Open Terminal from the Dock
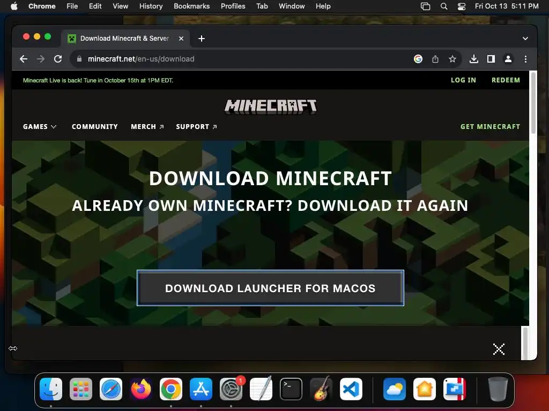Image resolution: width=549 pixels, height=411 pixels. click(291, 389)
